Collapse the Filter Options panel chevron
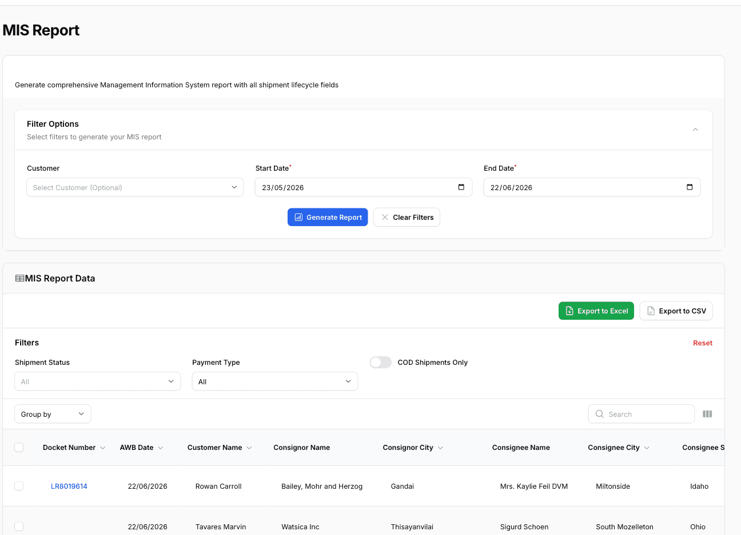The width and height of the screenshot is (741, 535). point(695,130)
